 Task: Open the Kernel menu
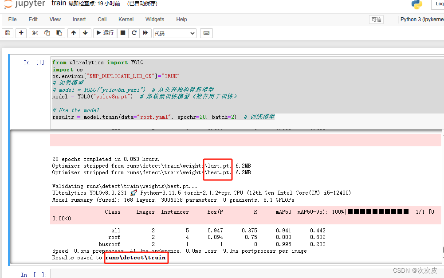pos(126,20)
